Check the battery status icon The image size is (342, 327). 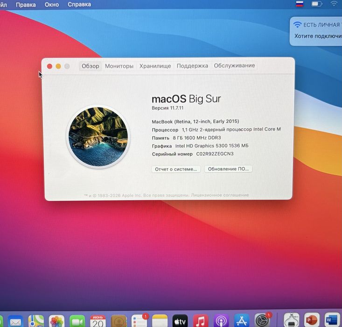(x=316, y=4)
